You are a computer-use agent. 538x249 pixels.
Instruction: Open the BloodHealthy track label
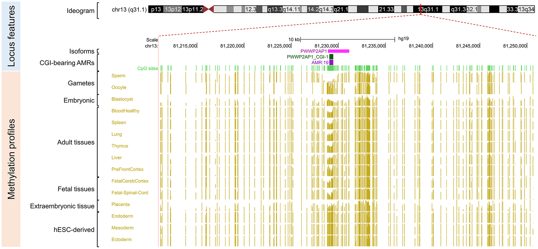125,111
